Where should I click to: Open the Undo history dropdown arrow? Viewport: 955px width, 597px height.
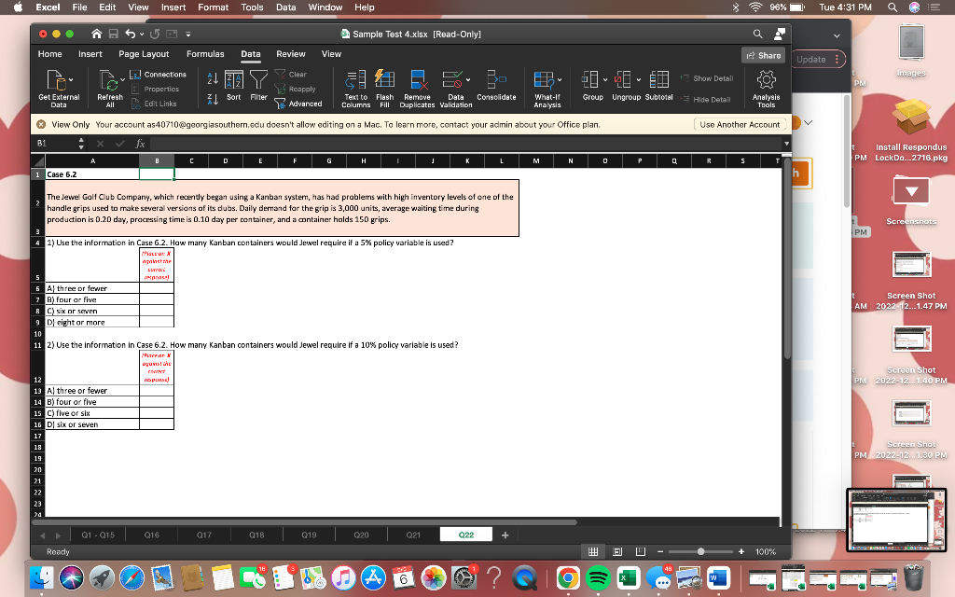coord(142,35)
